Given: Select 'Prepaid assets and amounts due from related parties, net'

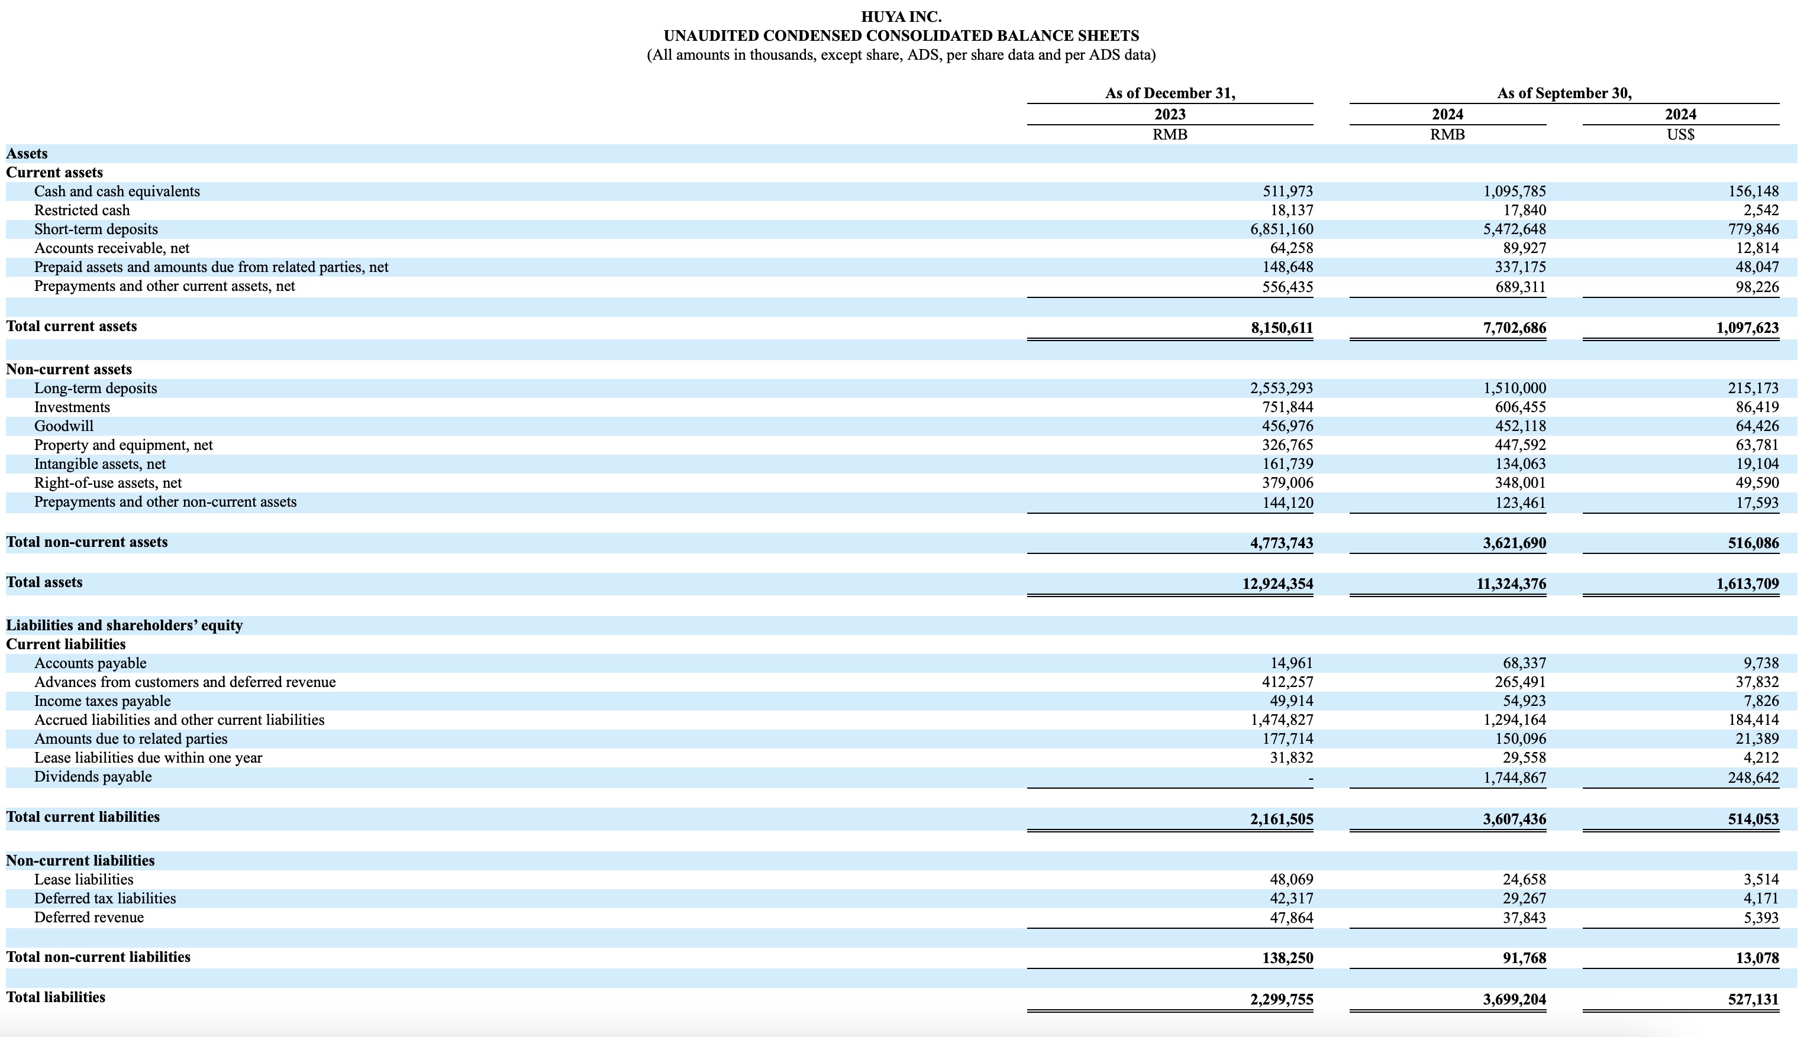Looking at the screenshot, I should (212, 267).
